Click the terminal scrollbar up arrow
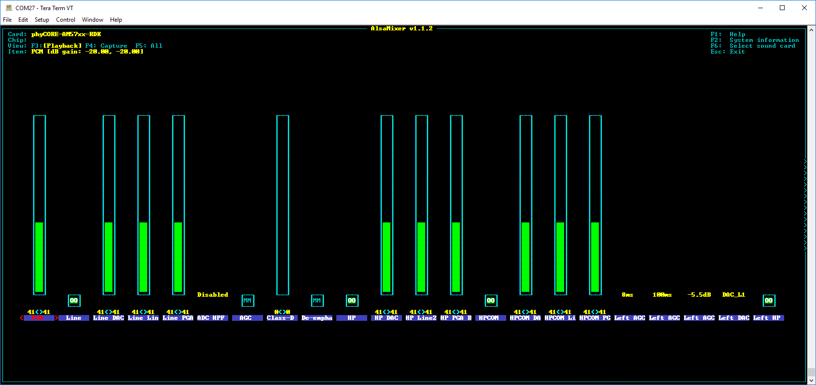 point(812,30)
